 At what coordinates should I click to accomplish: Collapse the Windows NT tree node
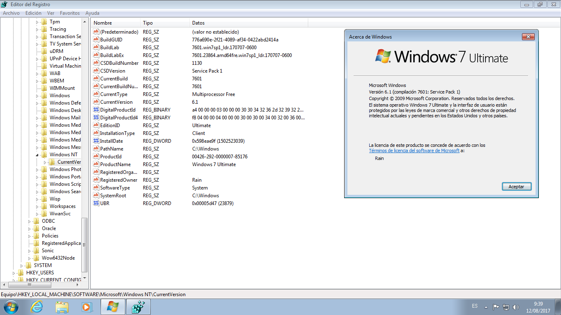[x=37, y=155]
